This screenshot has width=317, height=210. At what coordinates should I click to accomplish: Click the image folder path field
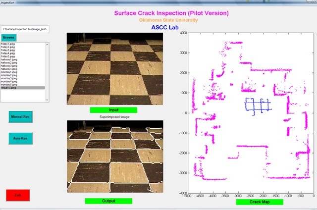coord(24,29)
